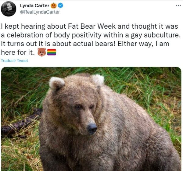
Task: Click the phrase here for it.
Action: [x=18, y=52]
